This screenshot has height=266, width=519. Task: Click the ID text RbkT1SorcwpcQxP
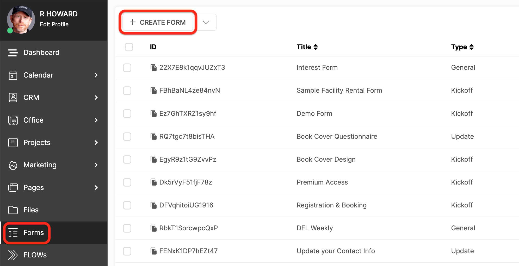[189, 228]
